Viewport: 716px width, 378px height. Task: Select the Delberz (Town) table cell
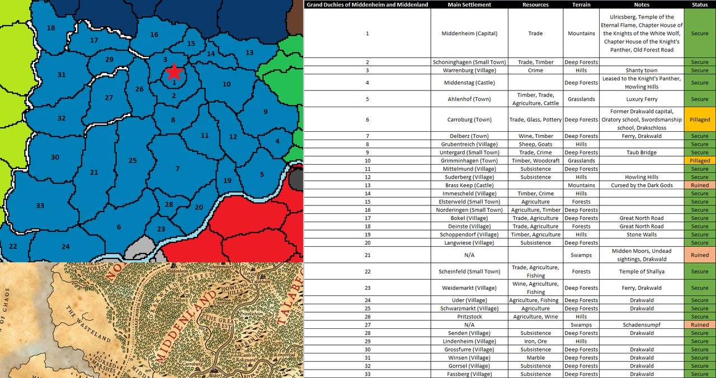469,136
